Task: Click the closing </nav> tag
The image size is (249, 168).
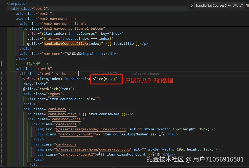Action: click(x=21, y=59)
